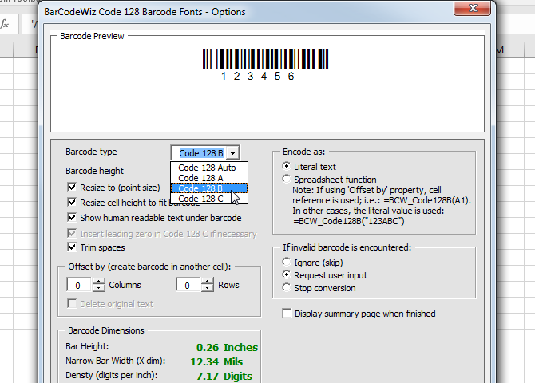
Task: Choose Request user input option
Action: point(287,274)
